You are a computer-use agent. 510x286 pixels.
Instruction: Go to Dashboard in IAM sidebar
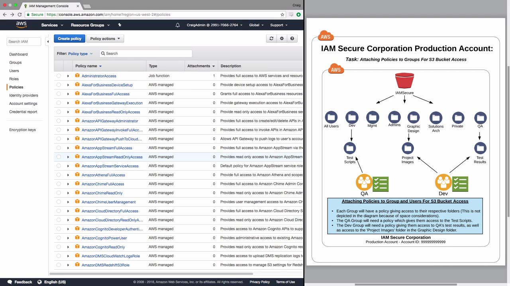(18, 54)
